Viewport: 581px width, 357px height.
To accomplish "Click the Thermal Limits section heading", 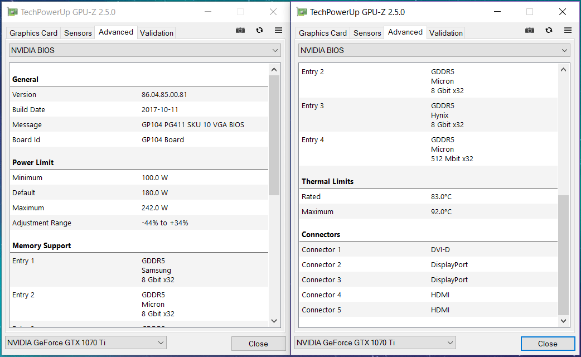I will coord(327,181).
